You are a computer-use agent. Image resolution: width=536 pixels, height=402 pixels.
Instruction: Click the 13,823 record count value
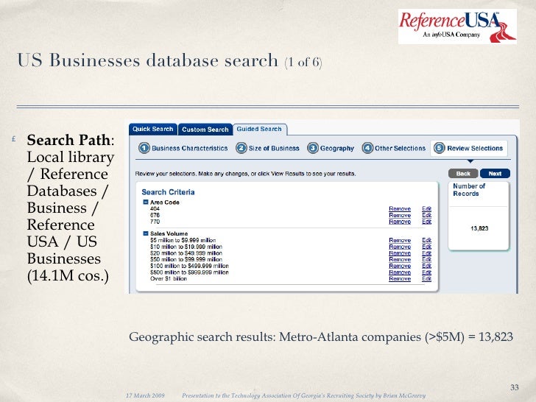coord(479,228)
